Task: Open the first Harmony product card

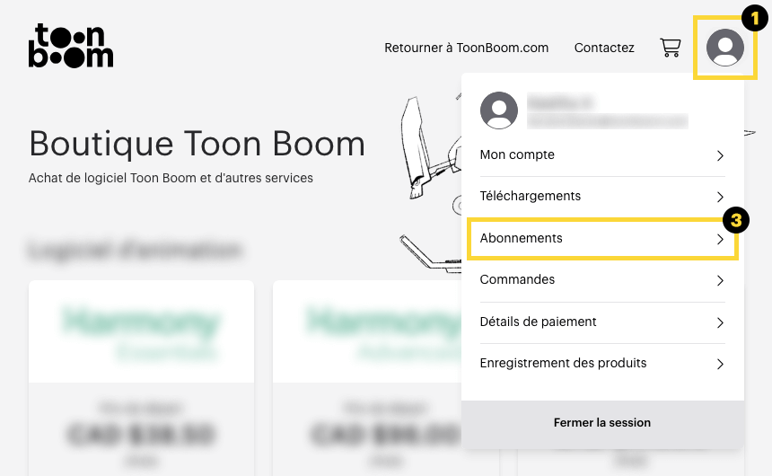Action: tap(141, 378)
